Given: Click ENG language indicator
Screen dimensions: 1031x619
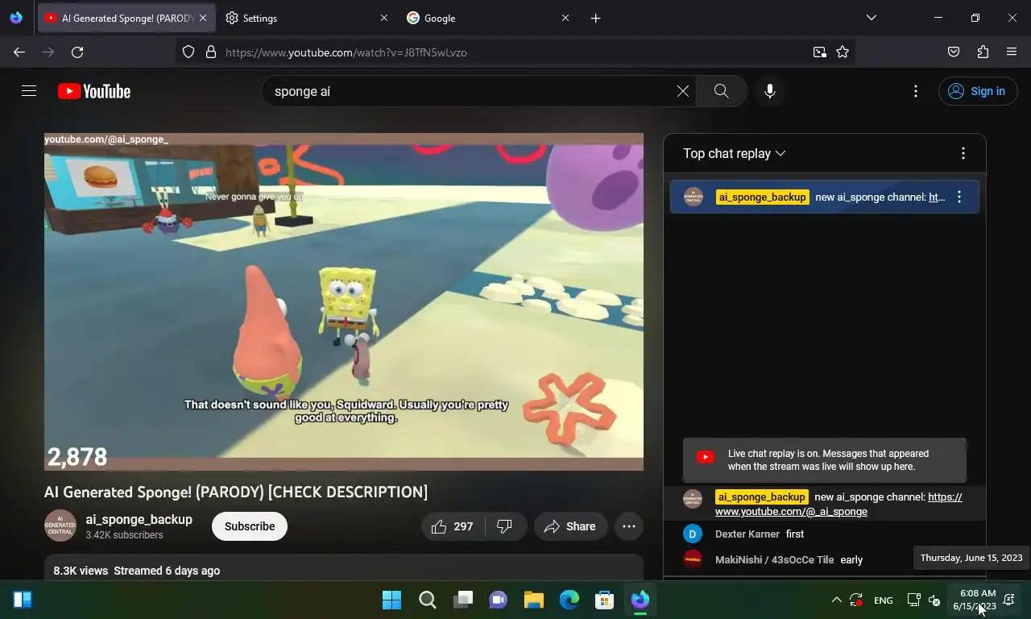Looking at the screenshot, I should point(884,600).
